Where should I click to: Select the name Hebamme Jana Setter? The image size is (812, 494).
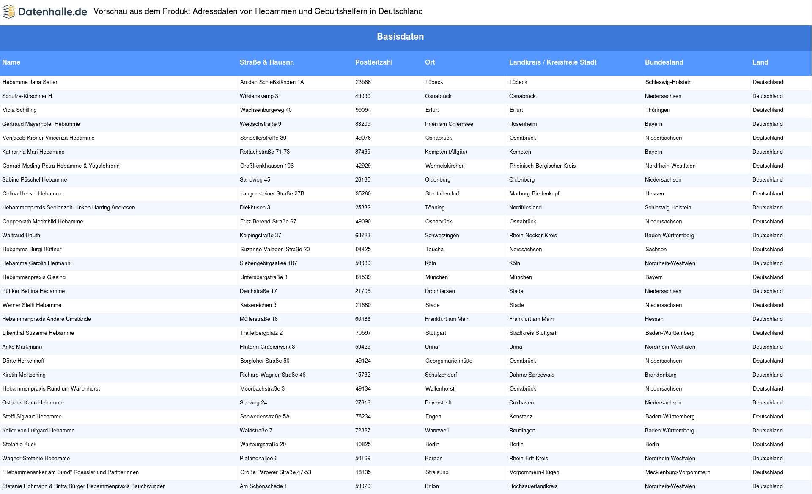[30, 82]
